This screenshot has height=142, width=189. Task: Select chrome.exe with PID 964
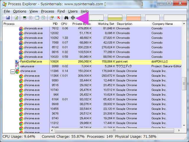pyautogui.click(x=92, y=95)
